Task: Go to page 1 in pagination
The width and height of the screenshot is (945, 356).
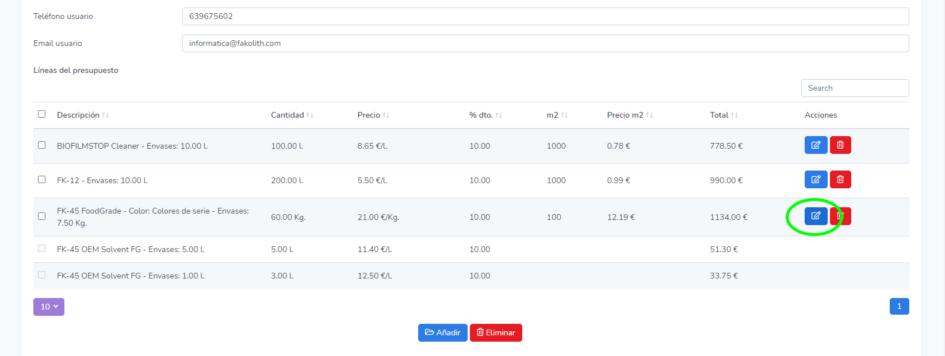Action: tap(899, 307)
